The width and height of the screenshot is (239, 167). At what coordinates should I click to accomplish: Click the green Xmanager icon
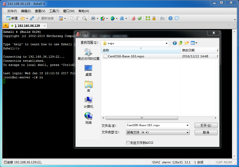[140, 18]
